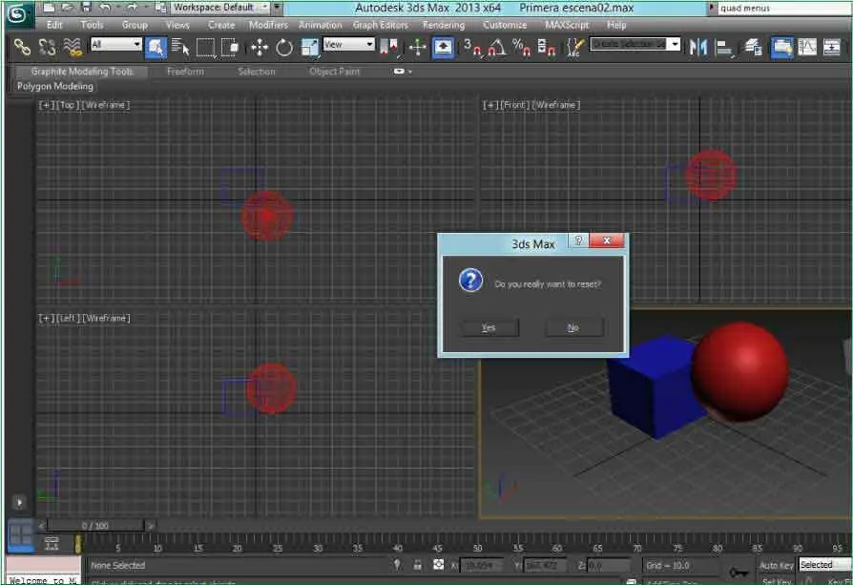Click the Open File folder icon
The height and width of the screenshot is (585, 853).
[x=68, y=8]
